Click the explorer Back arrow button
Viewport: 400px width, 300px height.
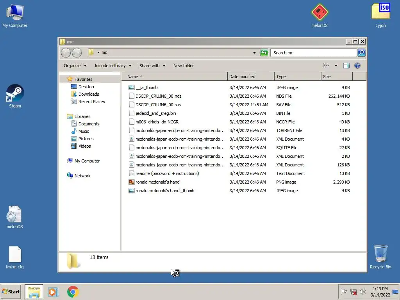point(66,53)
